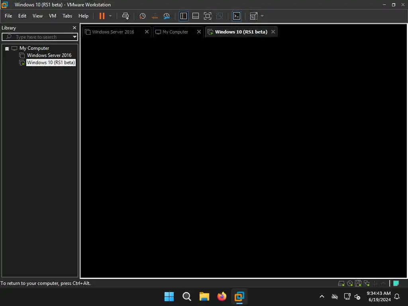Click the network adapter status icon
Viewport: 408px width, 306px height.
367,283
